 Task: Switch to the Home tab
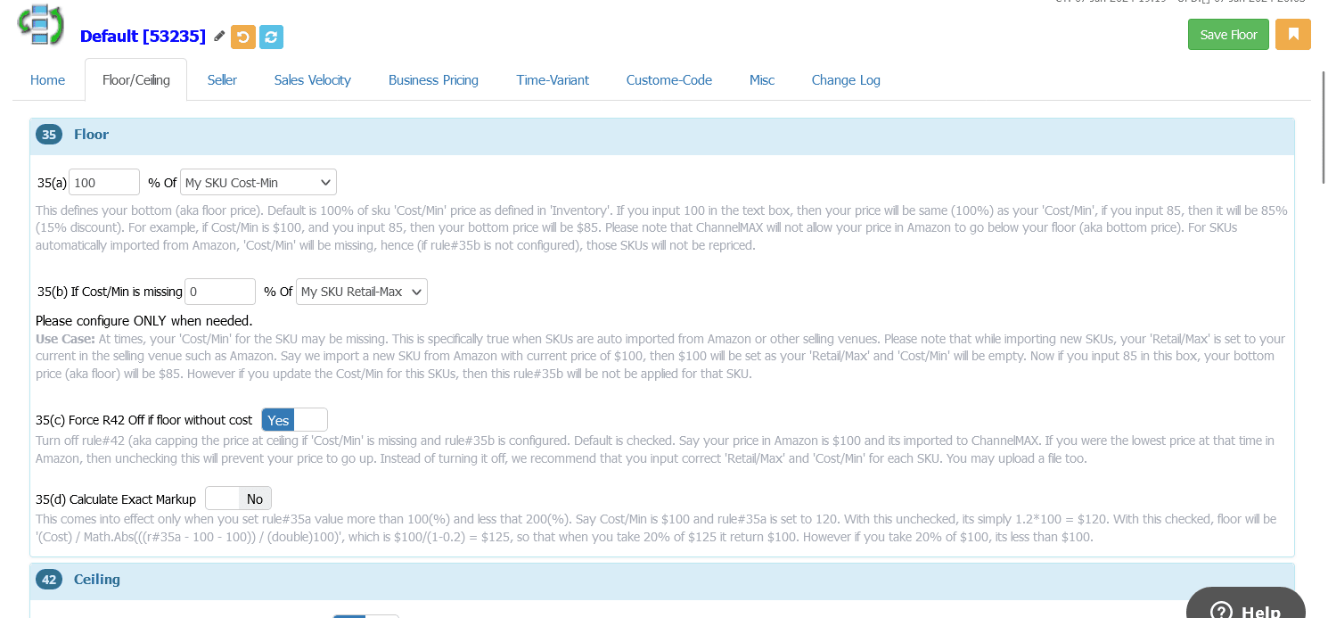(47, 79)
